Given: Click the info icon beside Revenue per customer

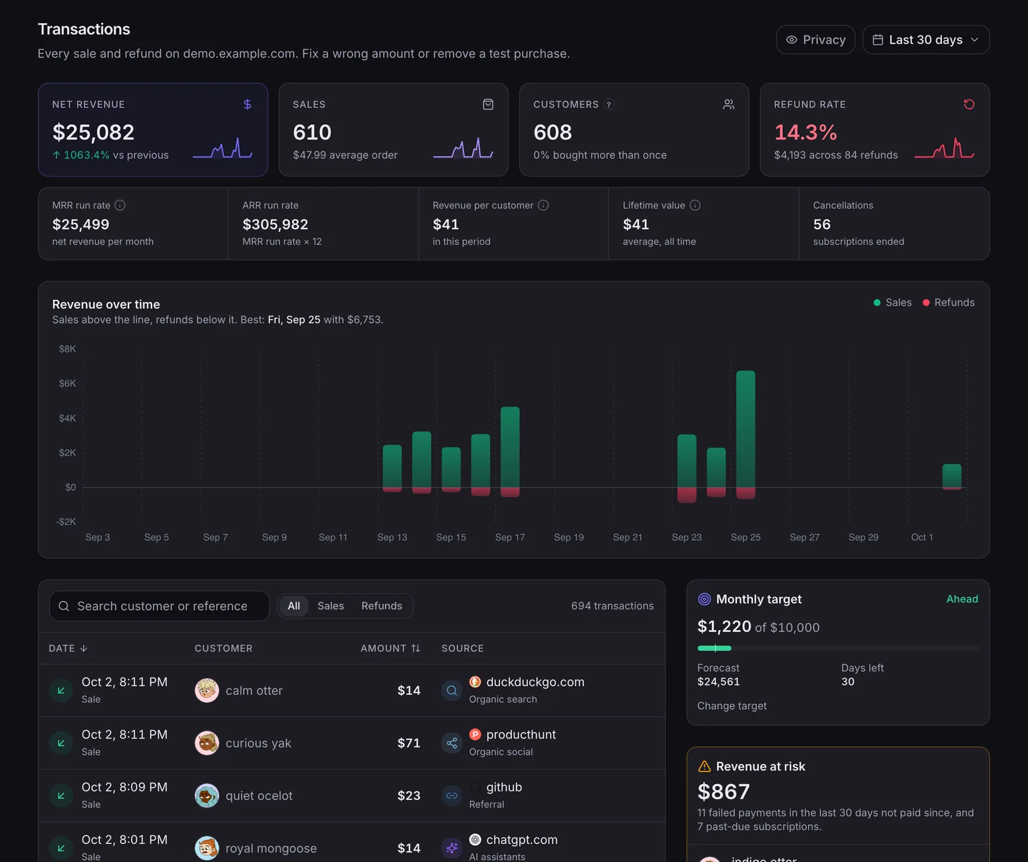Looking at the screenshot, I should (x=544, y=206).
